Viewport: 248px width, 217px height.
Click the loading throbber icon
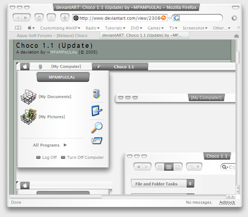point(234,18)
